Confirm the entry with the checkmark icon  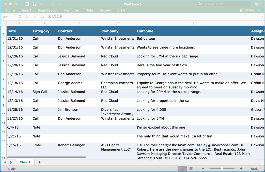pyautogui.click(x=35, y=17)
